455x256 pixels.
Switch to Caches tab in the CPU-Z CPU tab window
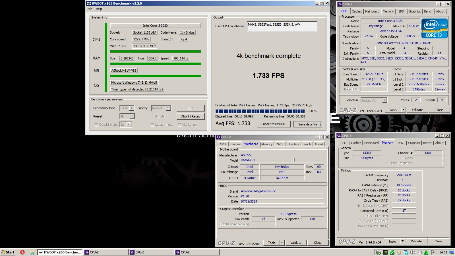[x=357, y=11]
